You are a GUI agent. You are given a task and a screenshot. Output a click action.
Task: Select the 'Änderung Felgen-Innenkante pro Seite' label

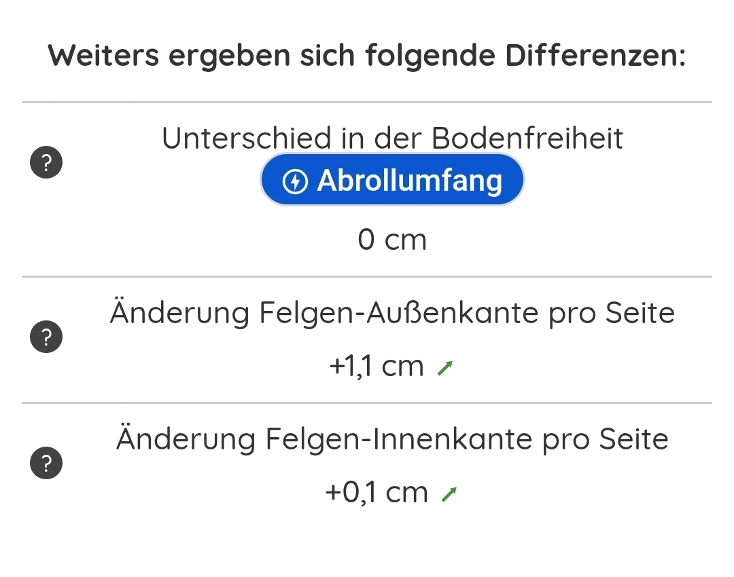click(x=392, y=439)
